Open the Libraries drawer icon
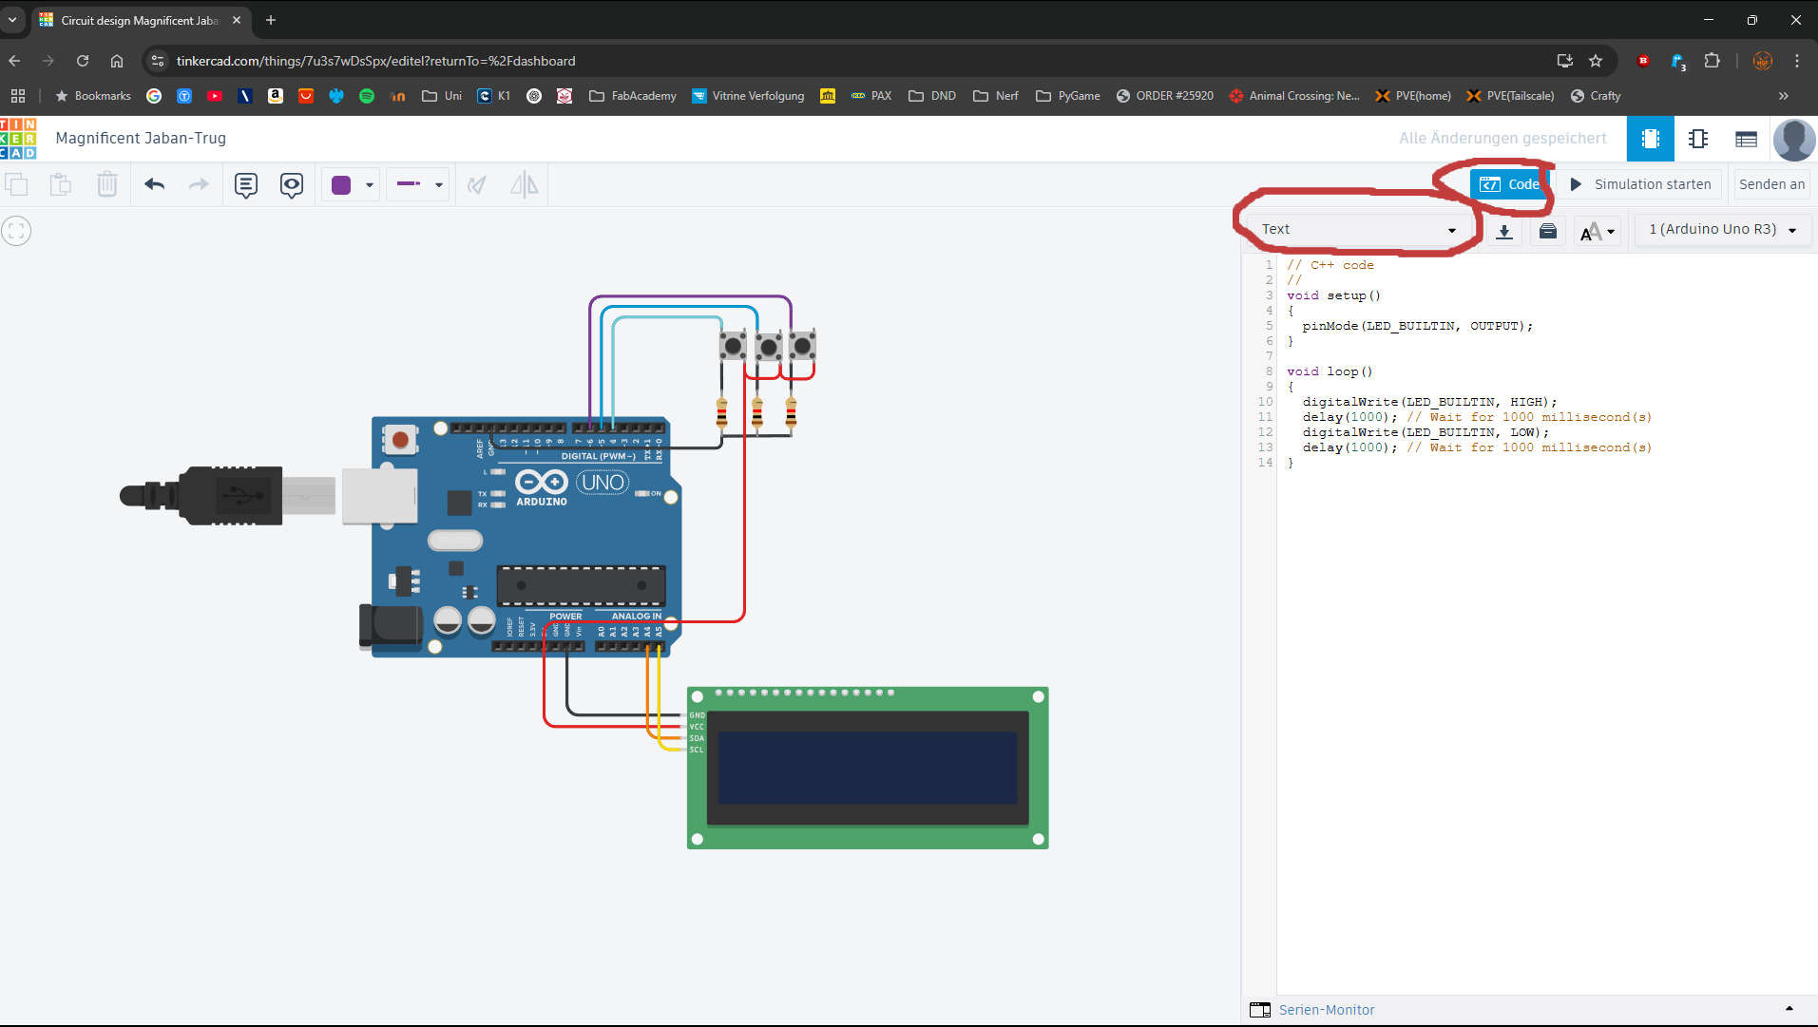 click(1548, 231)
